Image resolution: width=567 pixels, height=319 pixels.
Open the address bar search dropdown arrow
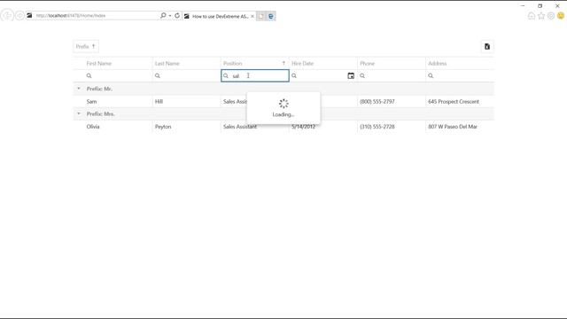(x=169, y=16)
